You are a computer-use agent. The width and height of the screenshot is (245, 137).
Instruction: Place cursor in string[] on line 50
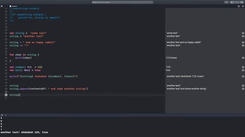pos(15,95)
